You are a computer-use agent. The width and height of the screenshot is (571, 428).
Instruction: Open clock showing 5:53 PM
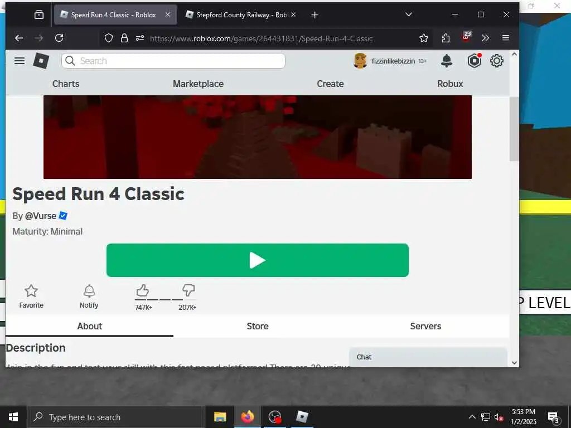coord(523,417)
